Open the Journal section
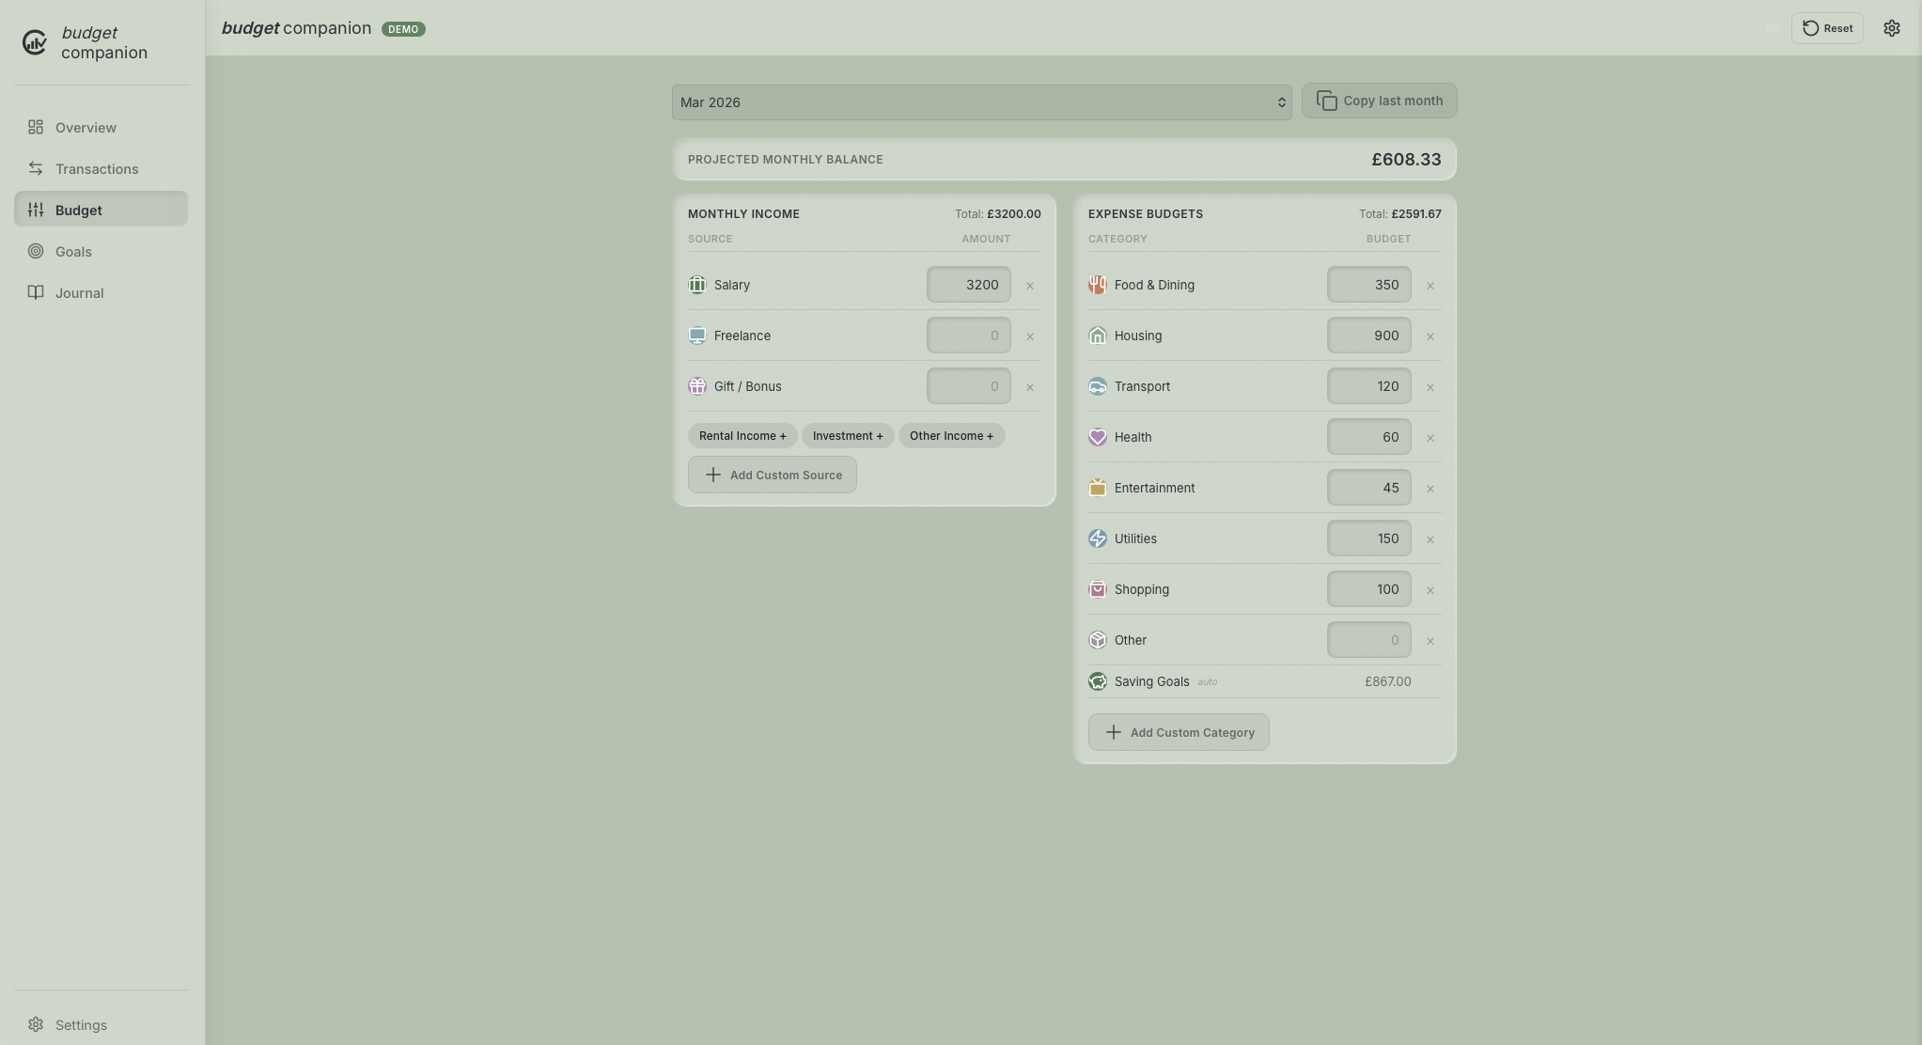1922x1045 pixels. [x=79, y=293]
